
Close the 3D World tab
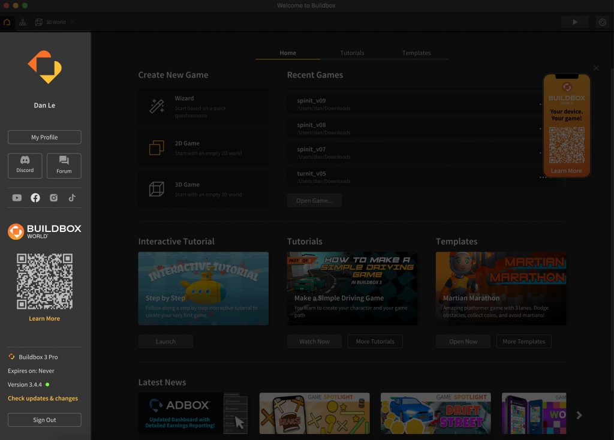pyautogui.click(x=73, y=22)
